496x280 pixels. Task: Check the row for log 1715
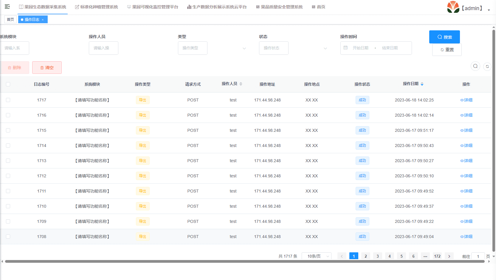click(x=8, y=130)
